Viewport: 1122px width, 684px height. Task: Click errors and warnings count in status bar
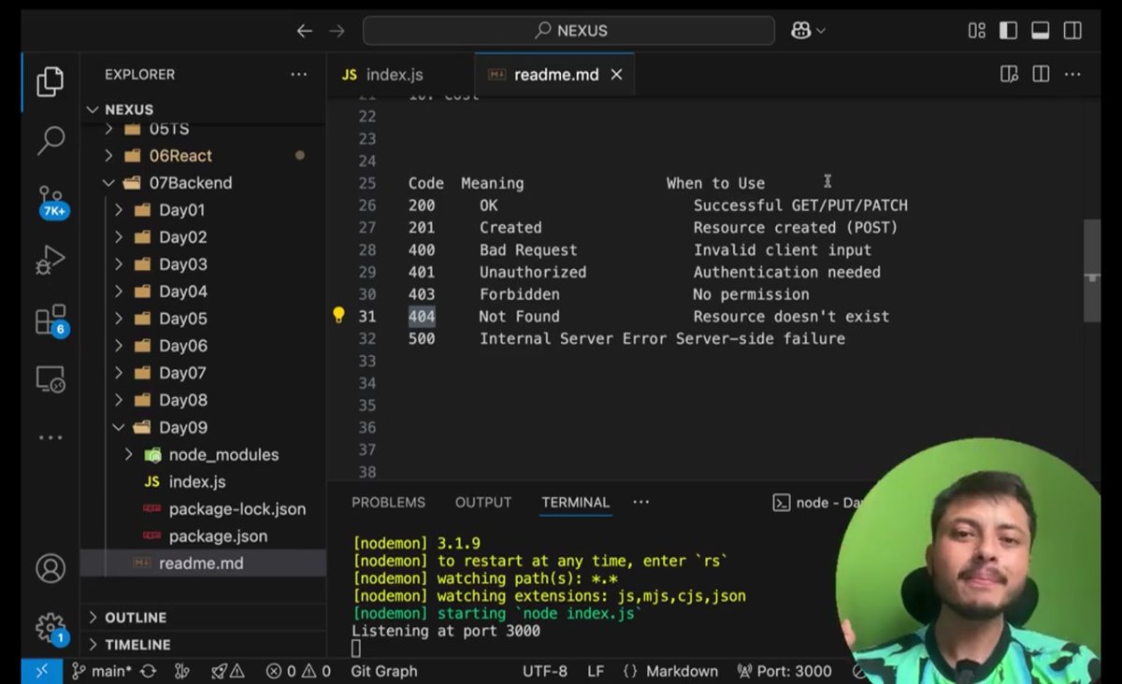[x=298, y=671]
